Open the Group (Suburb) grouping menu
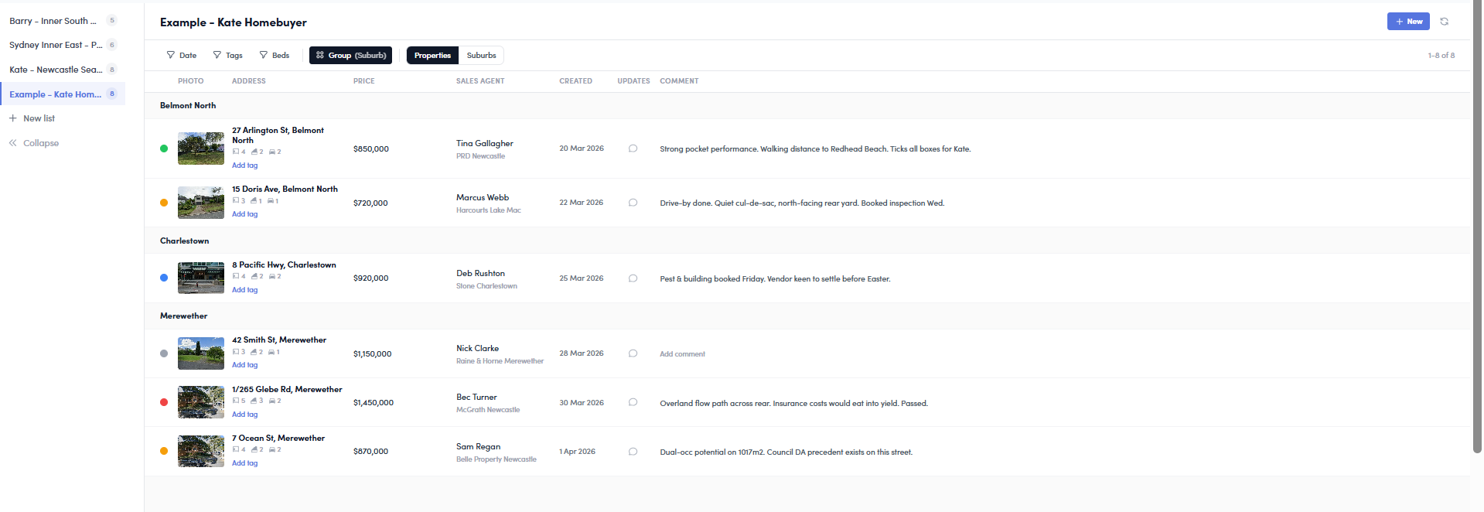 pos(351,56)
